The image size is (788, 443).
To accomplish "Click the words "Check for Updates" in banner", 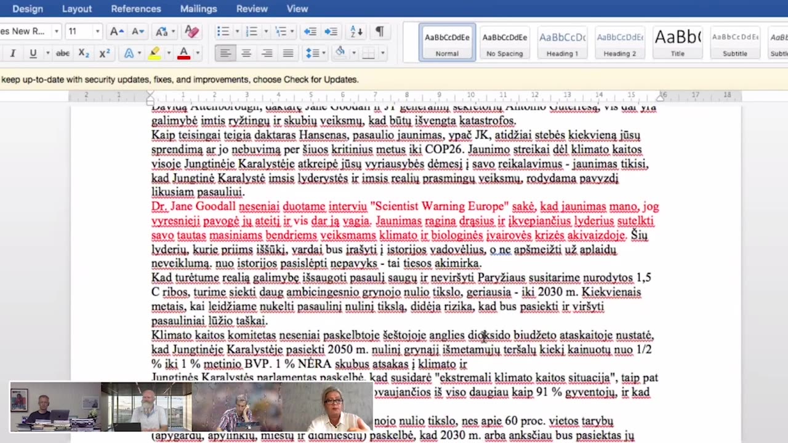I will pyautogui.click(x=319, y=79).
